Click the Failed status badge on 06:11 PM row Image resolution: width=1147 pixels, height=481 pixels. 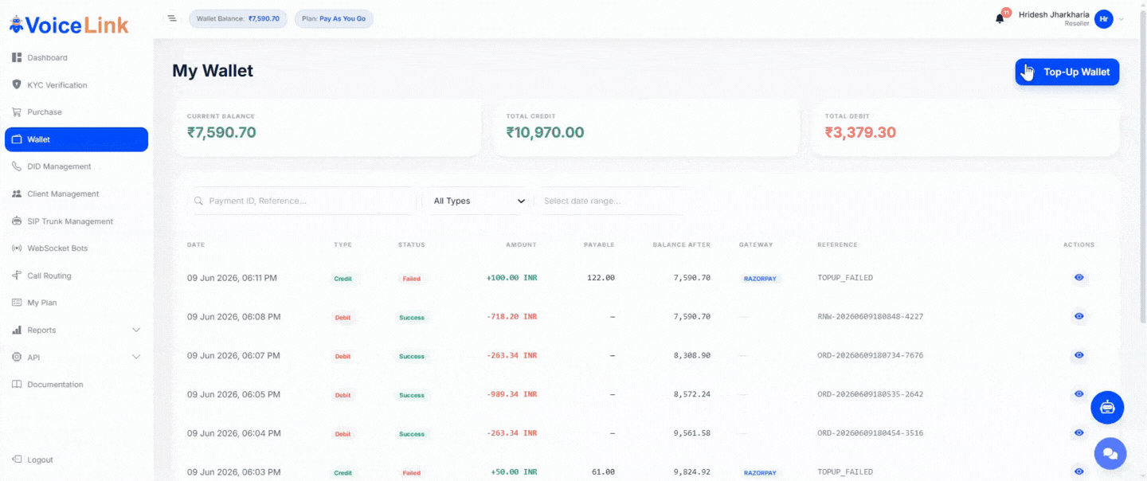(x=412, y=279)
